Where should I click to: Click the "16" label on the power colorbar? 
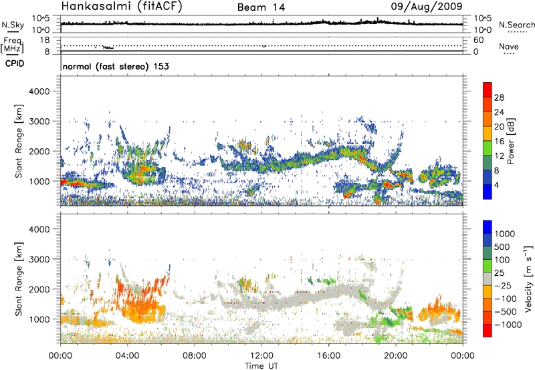(499, 142)
